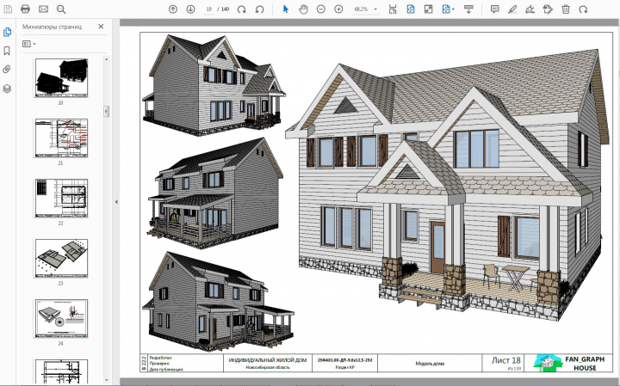Click the trash Delete icon

click(x=566, y=9)
